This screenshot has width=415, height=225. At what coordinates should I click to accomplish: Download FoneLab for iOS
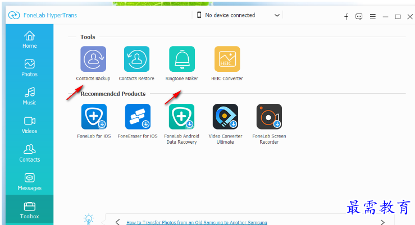(x=94, y=117)
